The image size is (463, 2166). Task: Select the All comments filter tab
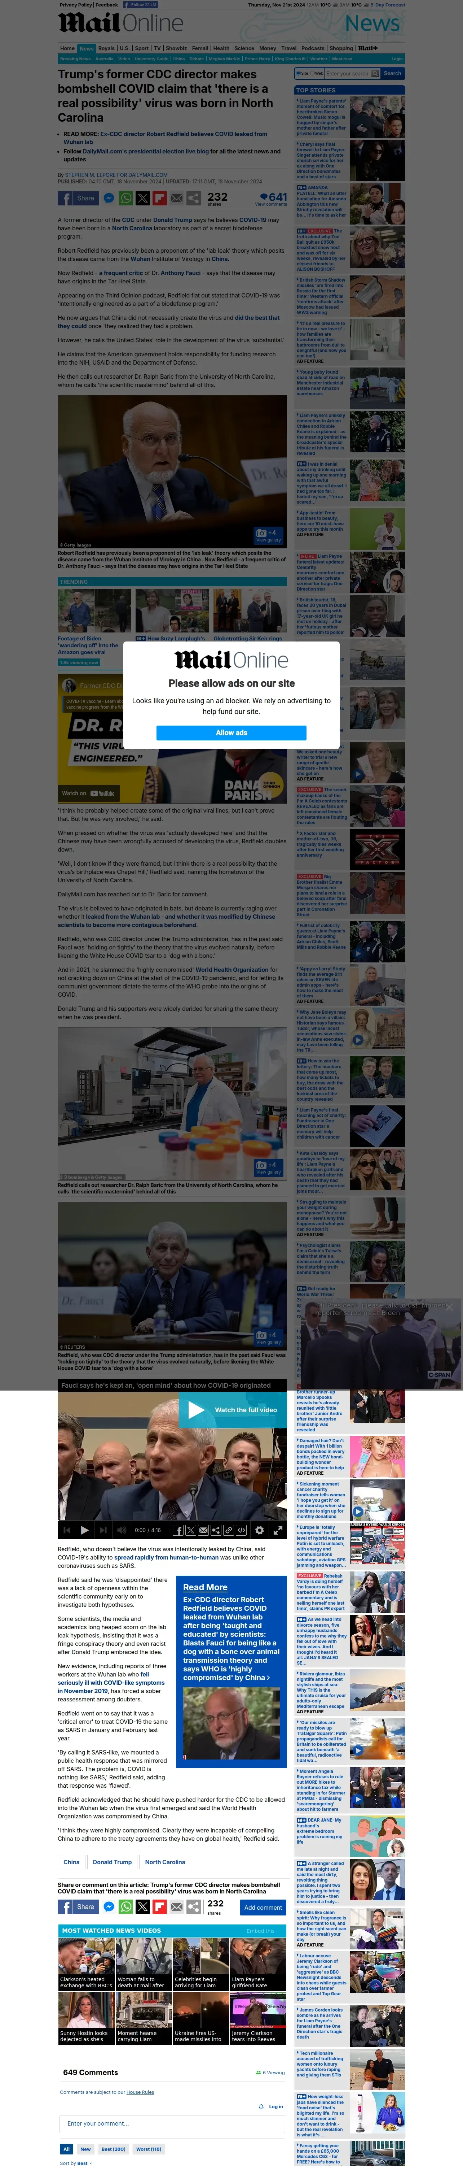click(x=66, y=2148)
